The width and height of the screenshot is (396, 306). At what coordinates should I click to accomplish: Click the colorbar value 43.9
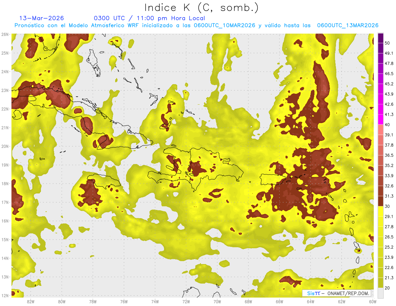coord(389,94)
